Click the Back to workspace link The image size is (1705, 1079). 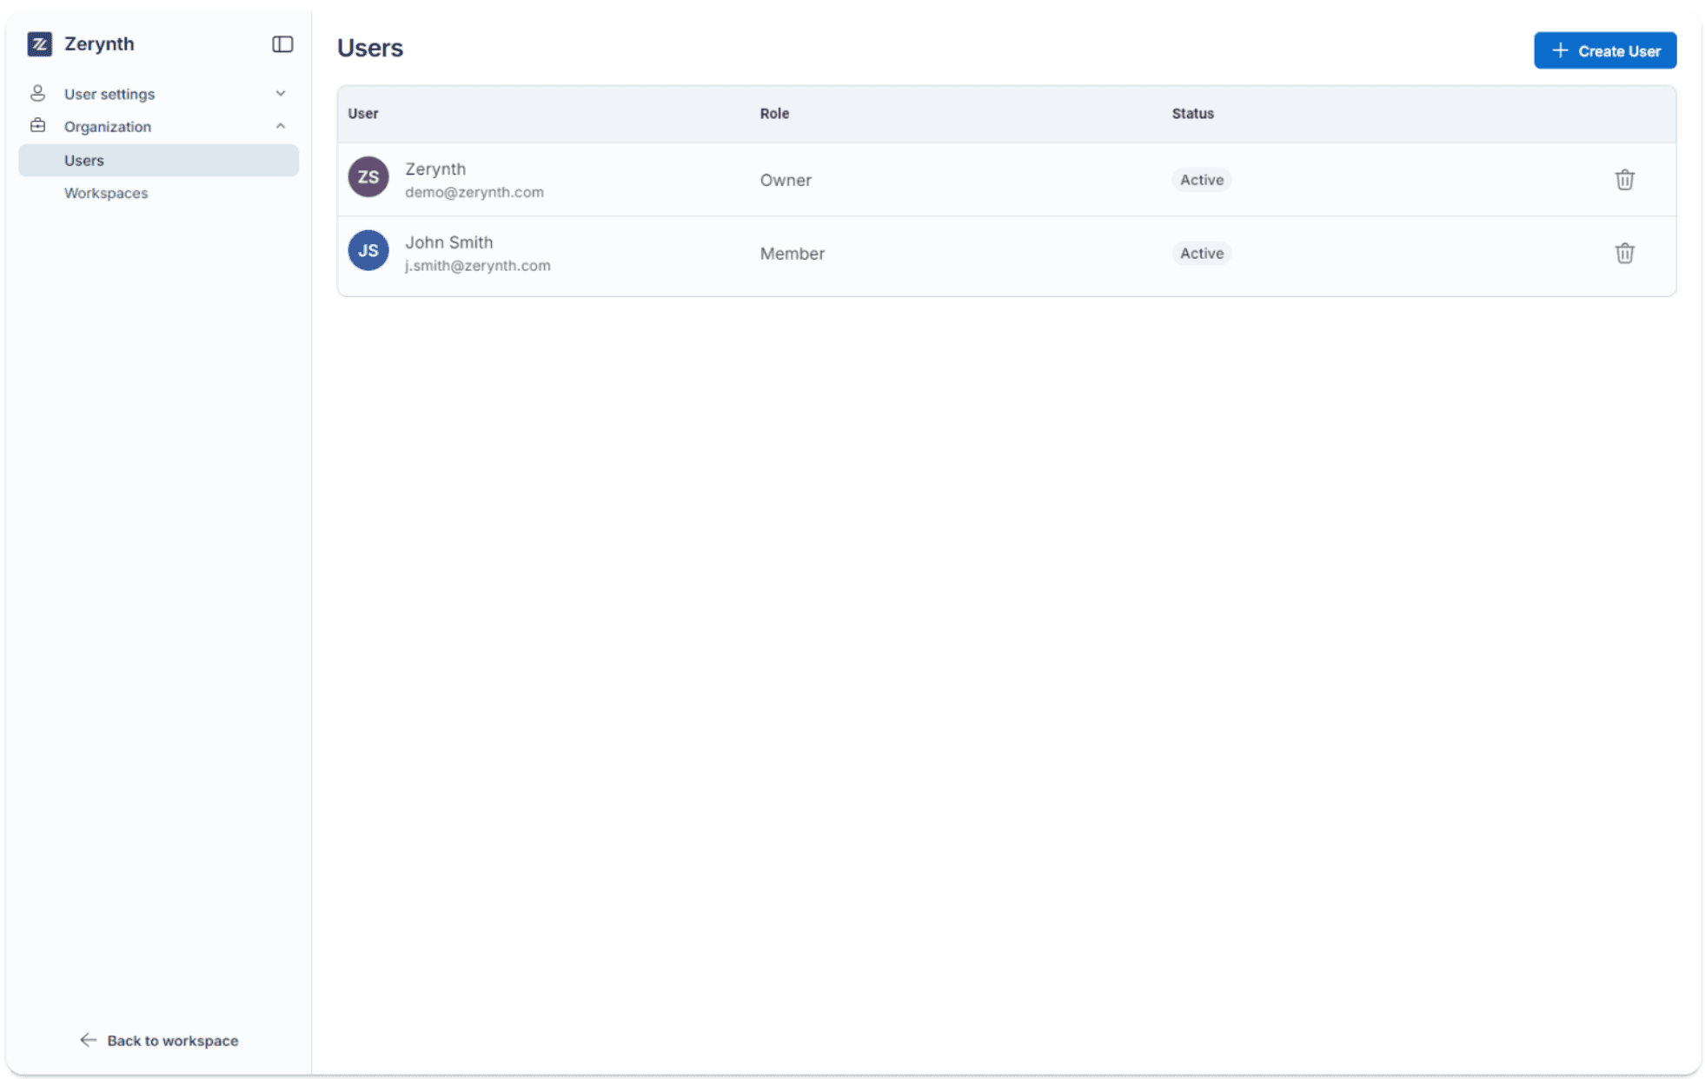coord(171,1040)
